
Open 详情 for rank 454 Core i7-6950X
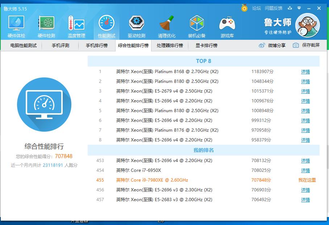[x=305, y=170]
